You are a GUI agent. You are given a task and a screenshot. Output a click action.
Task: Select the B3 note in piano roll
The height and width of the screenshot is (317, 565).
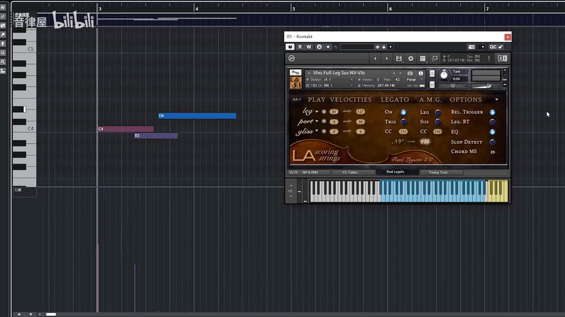pyautogui.click(x=156, y=136)
